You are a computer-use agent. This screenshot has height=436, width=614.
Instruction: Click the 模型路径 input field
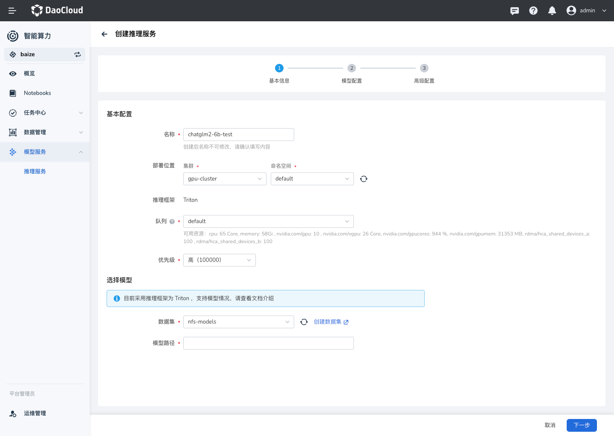[269, 343]
